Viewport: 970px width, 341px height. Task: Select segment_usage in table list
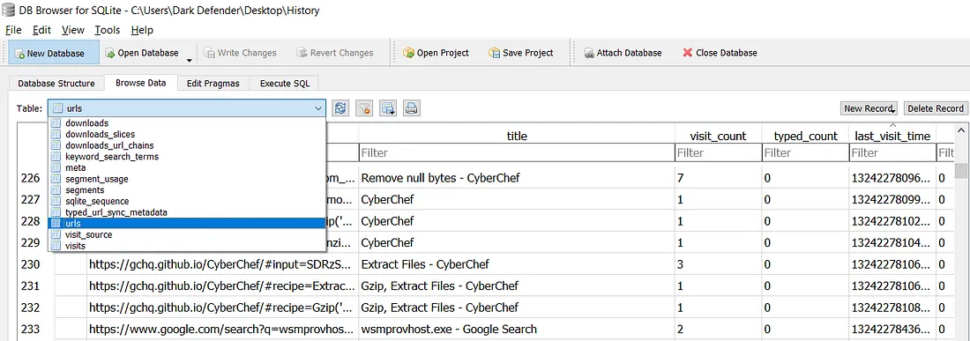tap(187, 179)
